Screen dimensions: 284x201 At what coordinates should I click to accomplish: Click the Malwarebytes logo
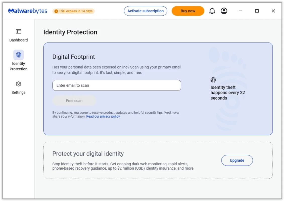click(28, 11)
